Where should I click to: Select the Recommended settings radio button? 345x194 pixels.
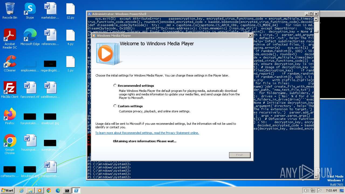(x=115, y=85)
